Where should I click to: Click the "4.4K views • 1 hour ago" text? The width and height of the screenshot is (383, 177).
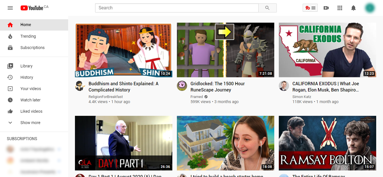click(109, 102)
